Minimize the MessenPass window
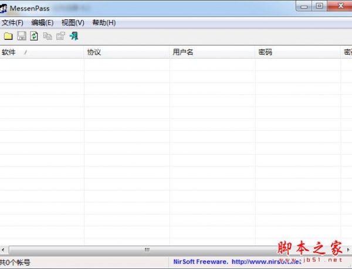 pos(304,6)
